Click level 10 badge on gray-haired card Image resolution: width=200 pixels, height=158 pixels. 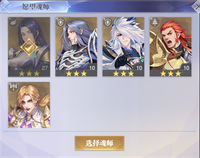tap(92, 68)
